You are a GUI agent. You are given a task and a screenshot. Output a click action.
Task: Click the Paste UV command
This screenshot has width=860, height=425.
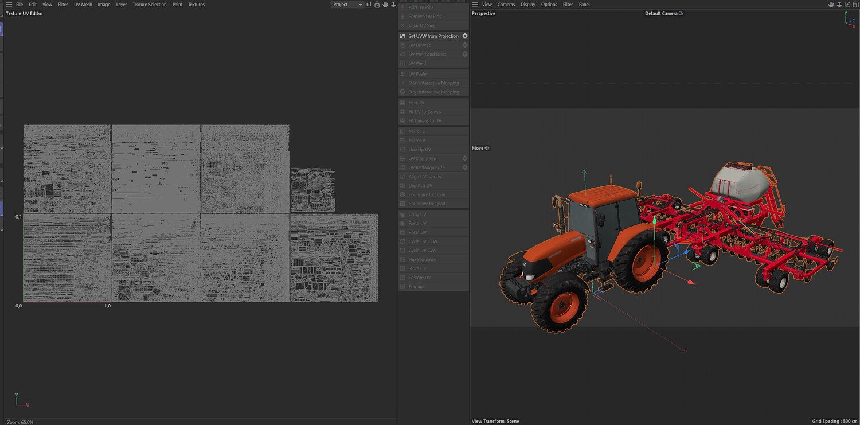[x=433, y=224]
